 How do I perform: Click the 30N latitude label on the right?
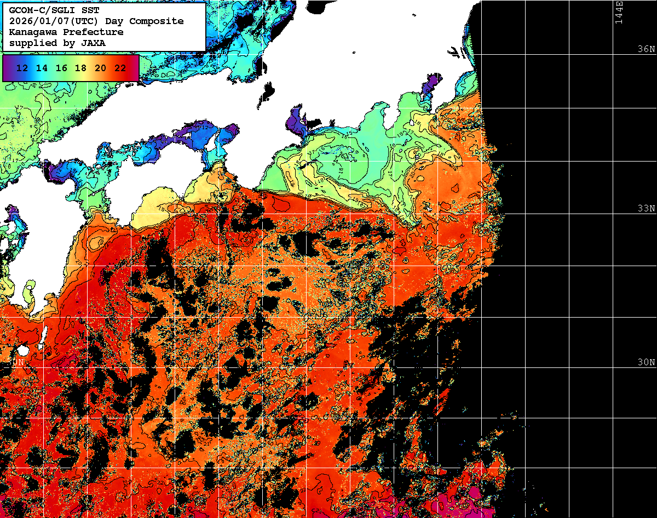coord(646,362)
